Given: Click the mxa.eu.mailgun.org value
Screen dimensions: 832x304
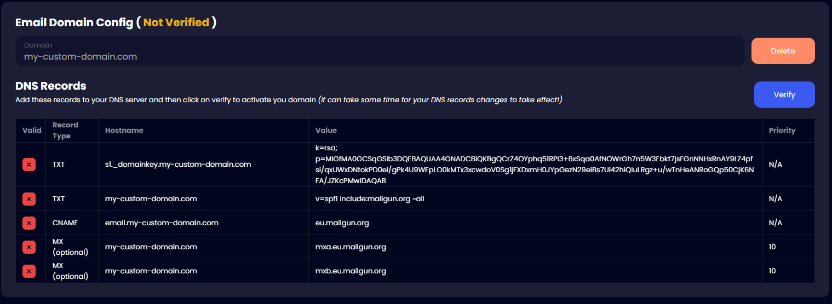Looking at the screenshot, I should pos(351,247).
